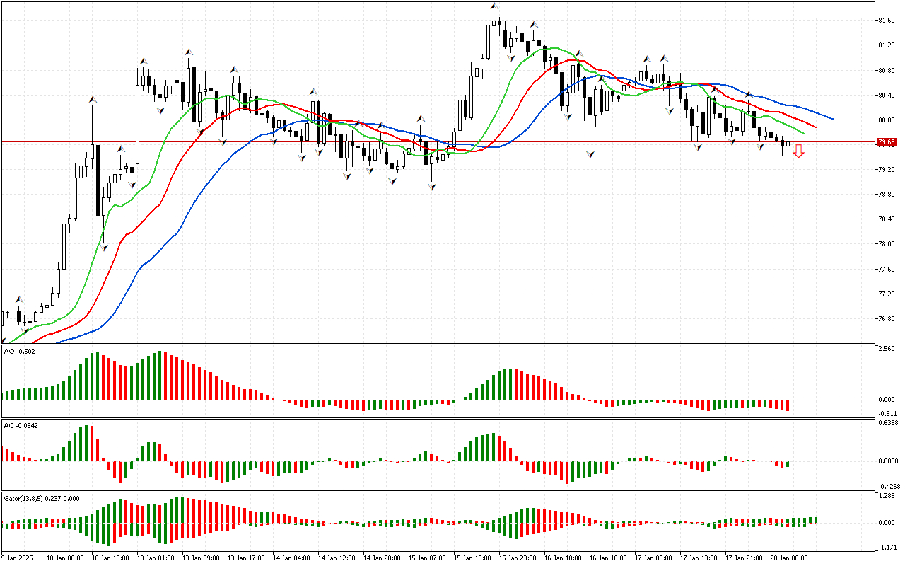Click the 80.00 price scale label

(886, 120)
